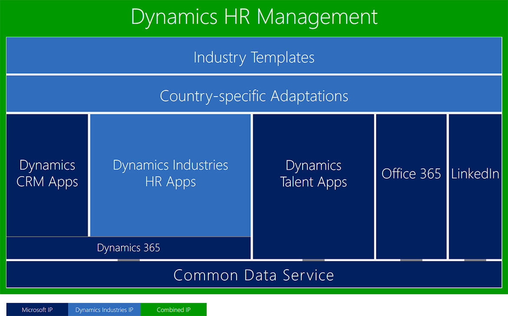The image size is (508, 316).
Task: Click the Office 365 tile
Action: click(411, 174)
